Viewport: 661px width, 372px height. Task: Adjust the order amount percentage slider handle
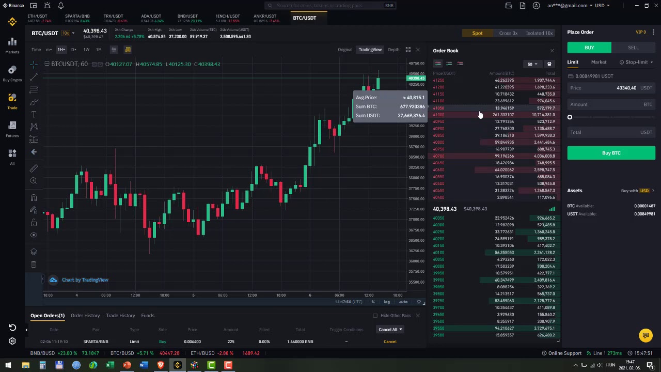click(570, 117)
